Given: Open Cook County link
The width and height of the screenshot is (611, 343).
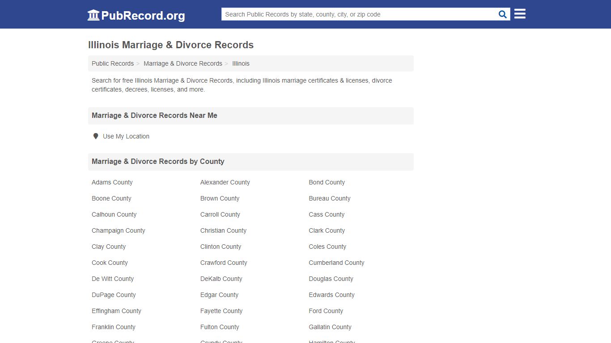Looking at the screenshot, I should tap(110, 263).
